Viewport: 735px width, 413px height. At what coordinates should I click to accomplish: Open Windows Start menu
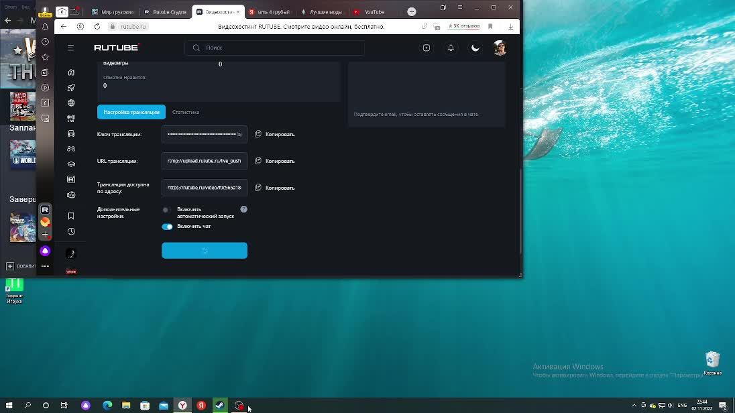coord(9,405)
